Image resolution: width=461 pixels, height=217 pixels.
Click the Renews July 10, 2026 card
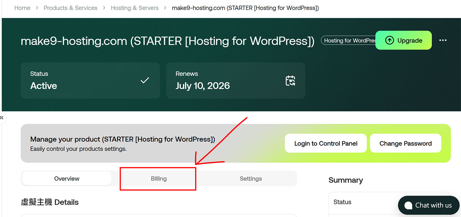tap(236, 80)
